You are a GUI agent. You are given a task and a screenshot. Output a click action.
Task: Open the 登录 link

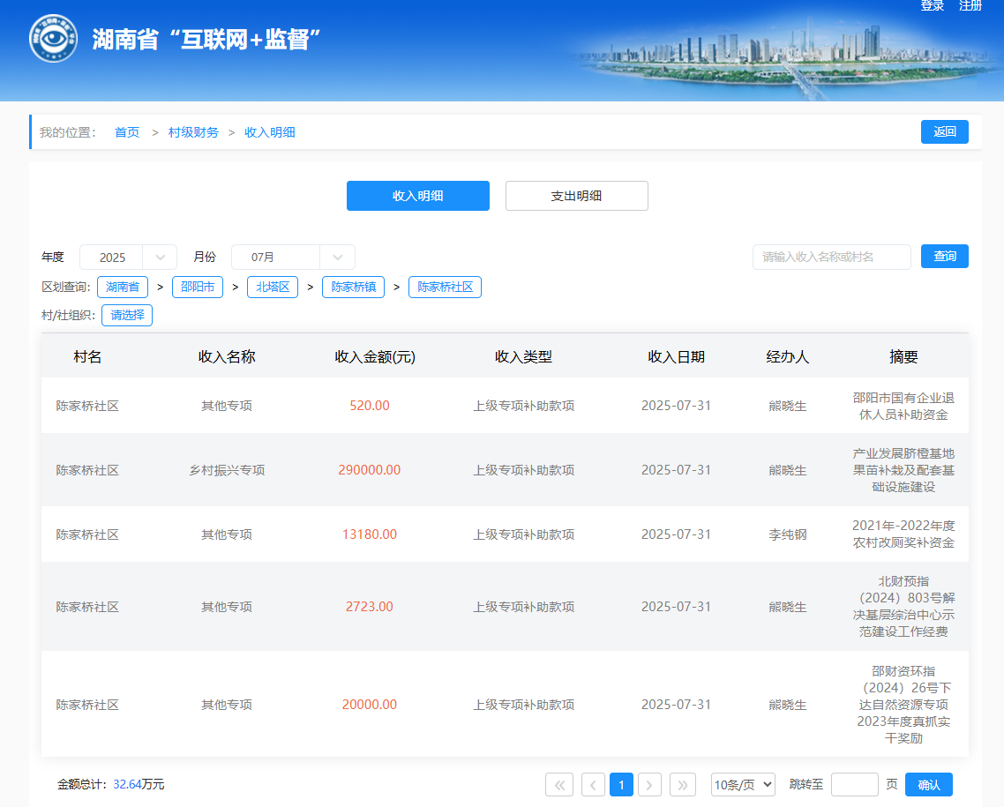933,6
